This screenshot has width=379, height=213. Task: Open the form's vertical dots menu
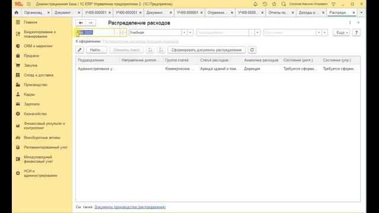pos(350,22)
